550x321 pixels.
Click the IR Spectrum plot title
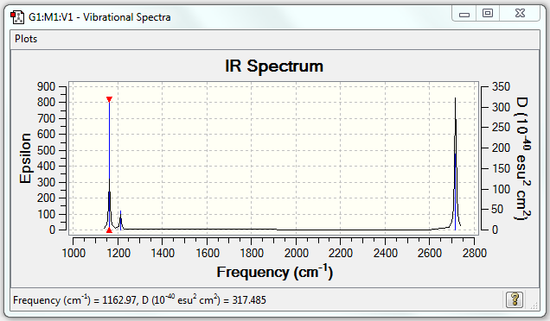274,66
